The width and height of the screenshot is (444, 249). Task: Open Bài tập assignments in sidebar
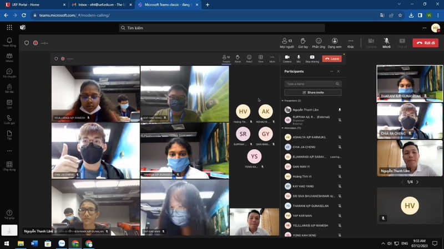click(x=9, y=89)
